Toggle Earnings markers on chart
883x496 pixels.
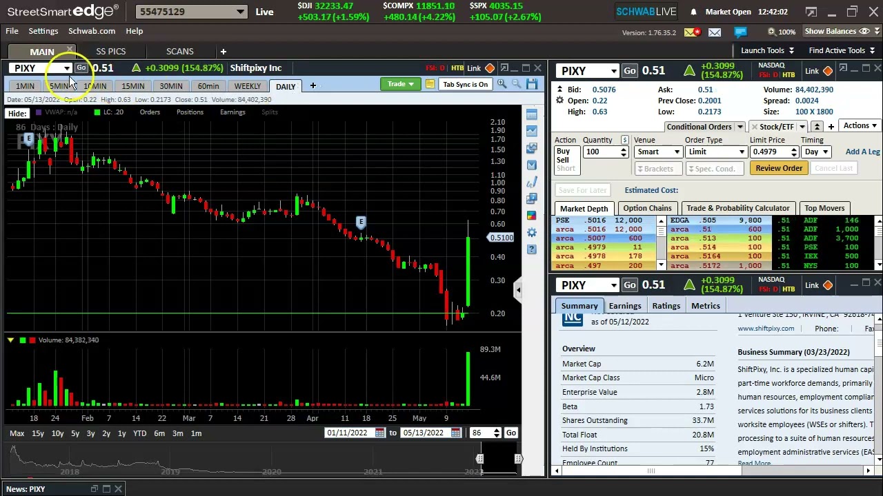pos(232,112)
